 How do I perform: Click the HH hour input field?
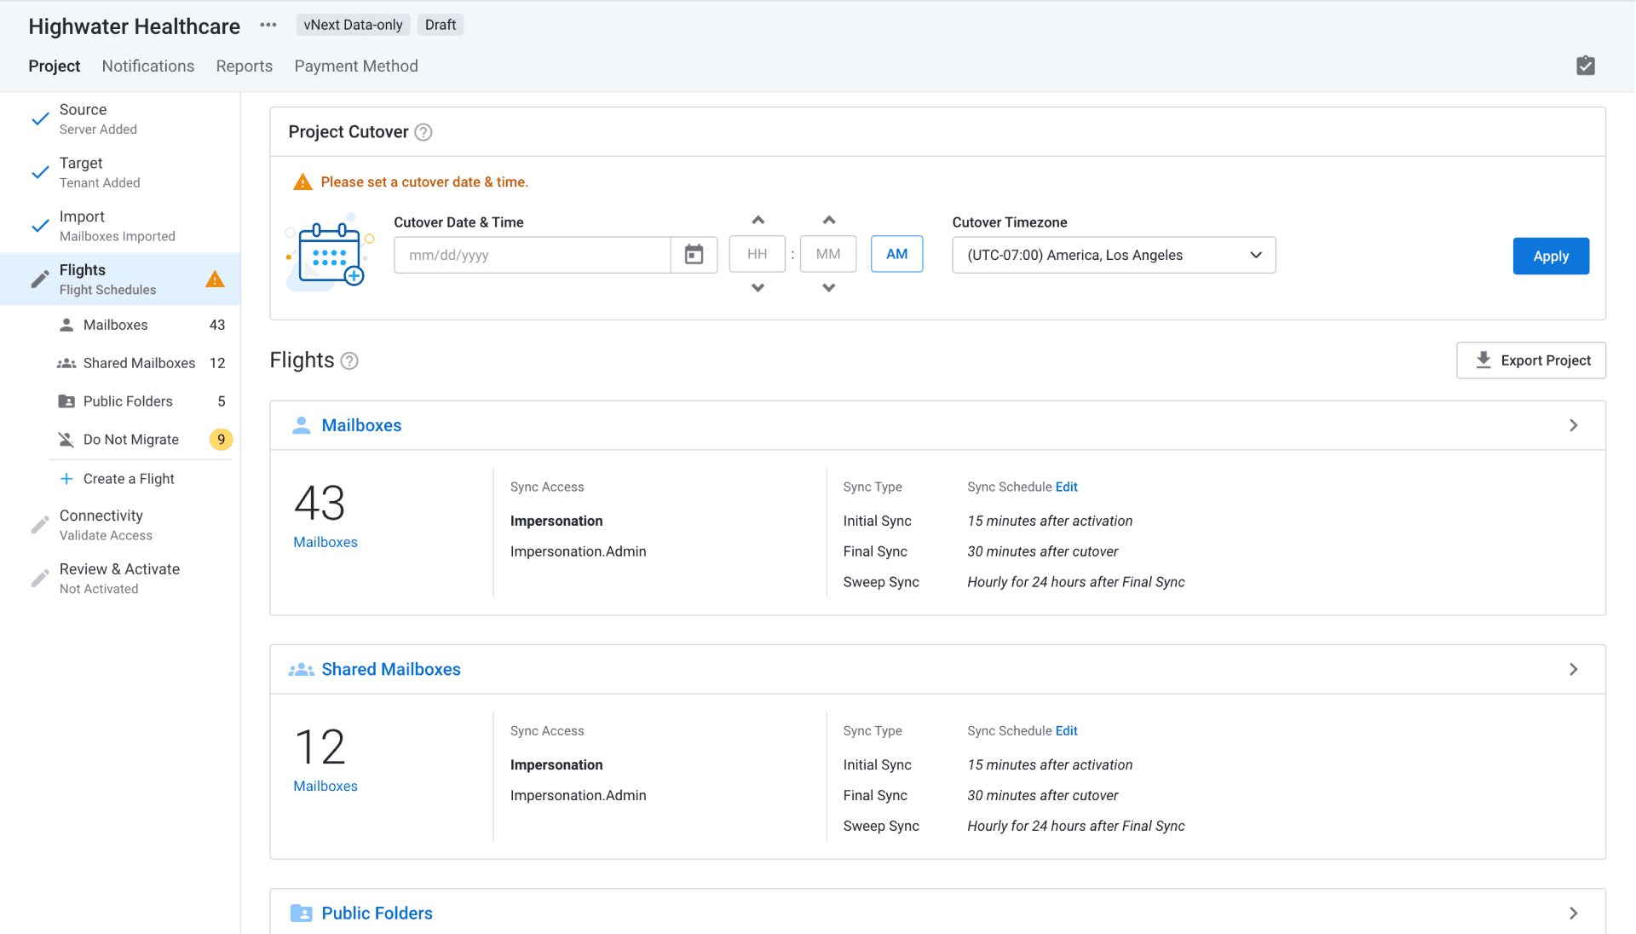[x=757, y=254]
